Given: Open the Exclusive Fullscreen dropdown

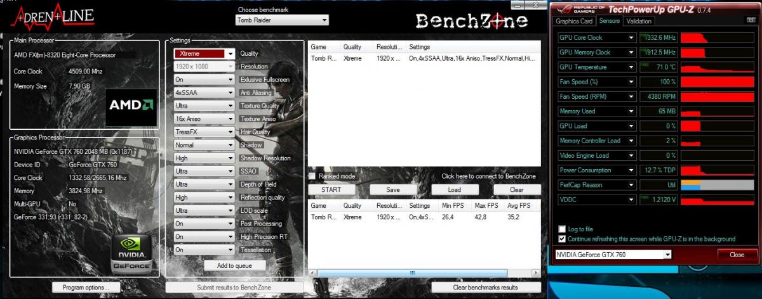Looking at the screenshot, I should coord(204,80).
